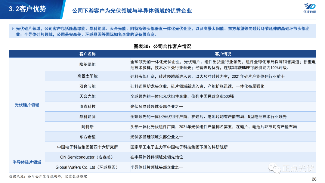325x183 pixels.
Task: Click the ON Semiconductor（安森美） cell
Action: click(x=88, y=157)
